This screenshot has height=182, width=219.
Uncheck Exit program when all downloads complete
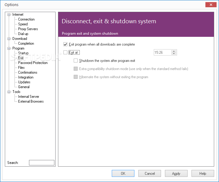point(65,44)
